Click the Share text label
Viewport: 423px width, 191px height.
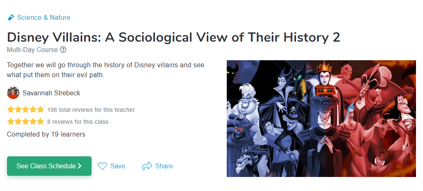tap(164, 166)
